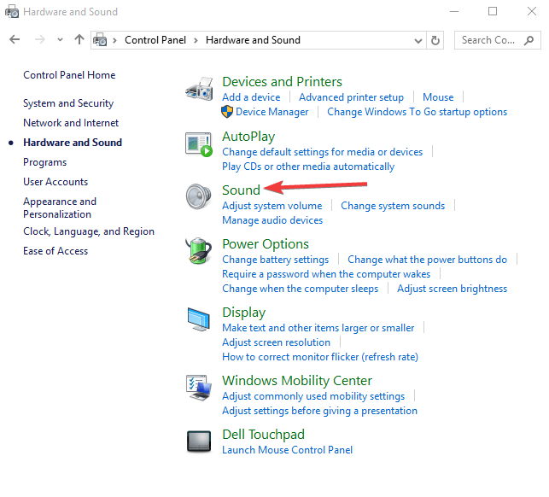This screenshot has width=549, height=497.
Task: Click Require a password when computer wakes
Action: click(326, 274)
